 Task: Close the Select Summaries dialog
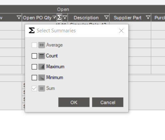pos(121,31)
